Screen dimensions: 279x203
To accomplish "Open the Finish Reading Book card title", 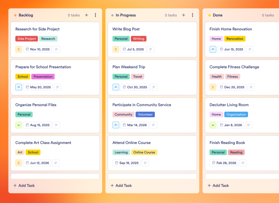I will coord(227,143).
